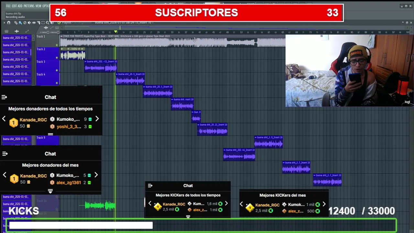This screenshot has width=414, height=233.
Task: Show patterns in the picker panel
Action: click(x=6, y=31)
